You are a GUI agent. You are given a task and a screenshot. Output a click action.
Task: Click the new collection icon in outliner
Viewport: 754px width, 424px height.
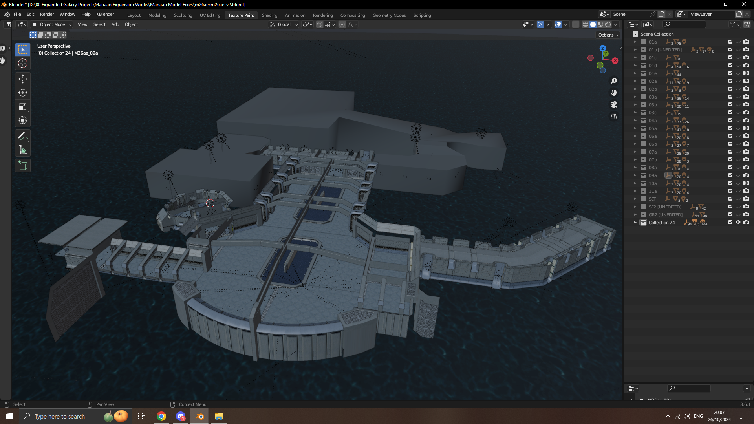click(747, 24)
